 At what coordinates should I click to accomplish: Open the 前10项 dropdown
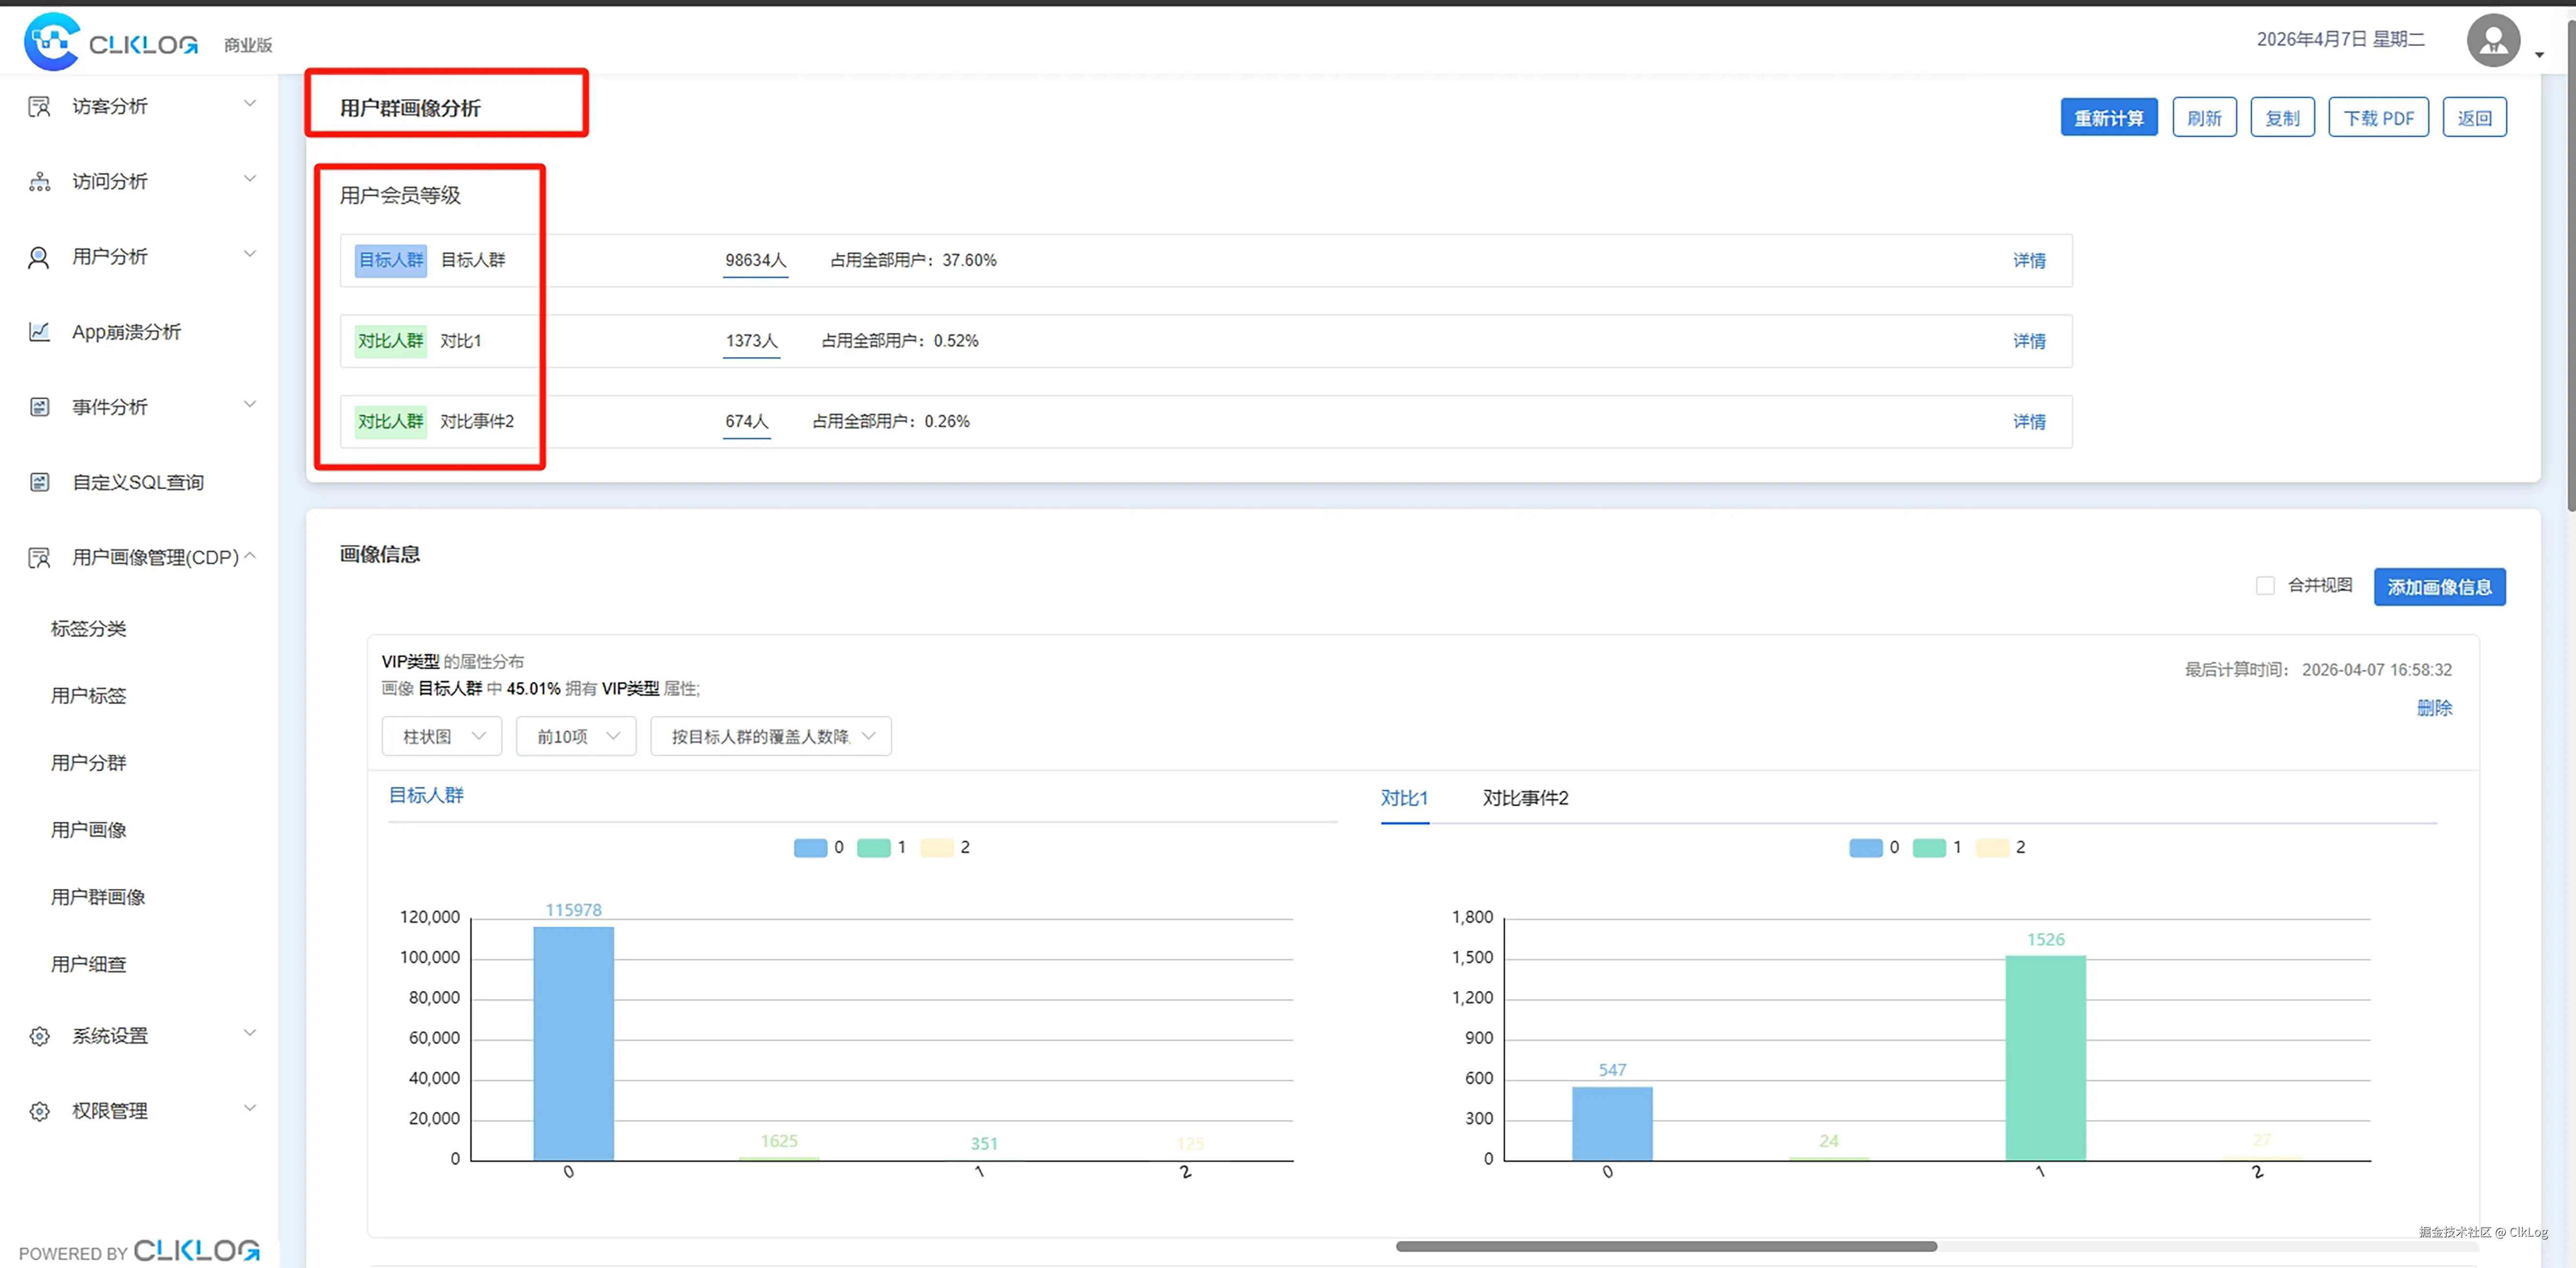coord(576,737)
